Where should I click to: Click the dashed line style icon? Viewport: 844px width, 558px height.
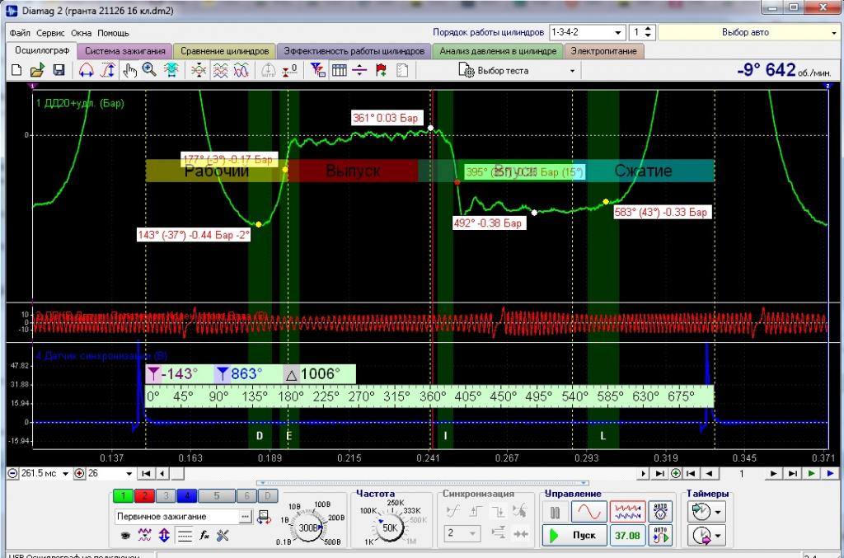[185, 536]
